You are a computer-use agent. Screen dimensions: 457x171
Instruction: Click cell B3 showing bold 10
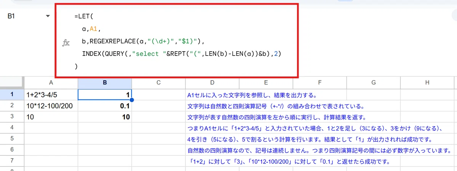pos(105,117)
